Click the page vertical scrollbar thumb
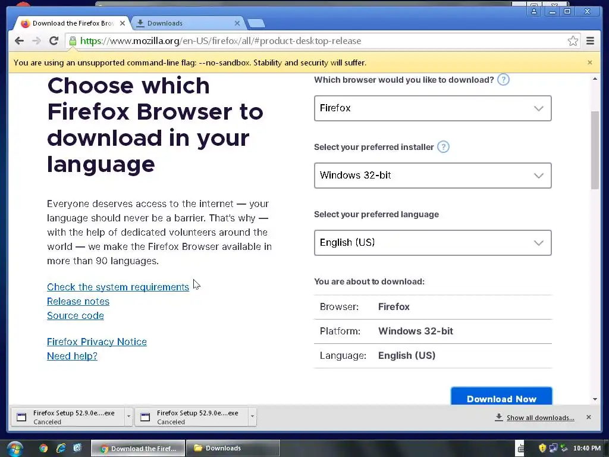This screenshot has height=457, width=609. (595, 150)
